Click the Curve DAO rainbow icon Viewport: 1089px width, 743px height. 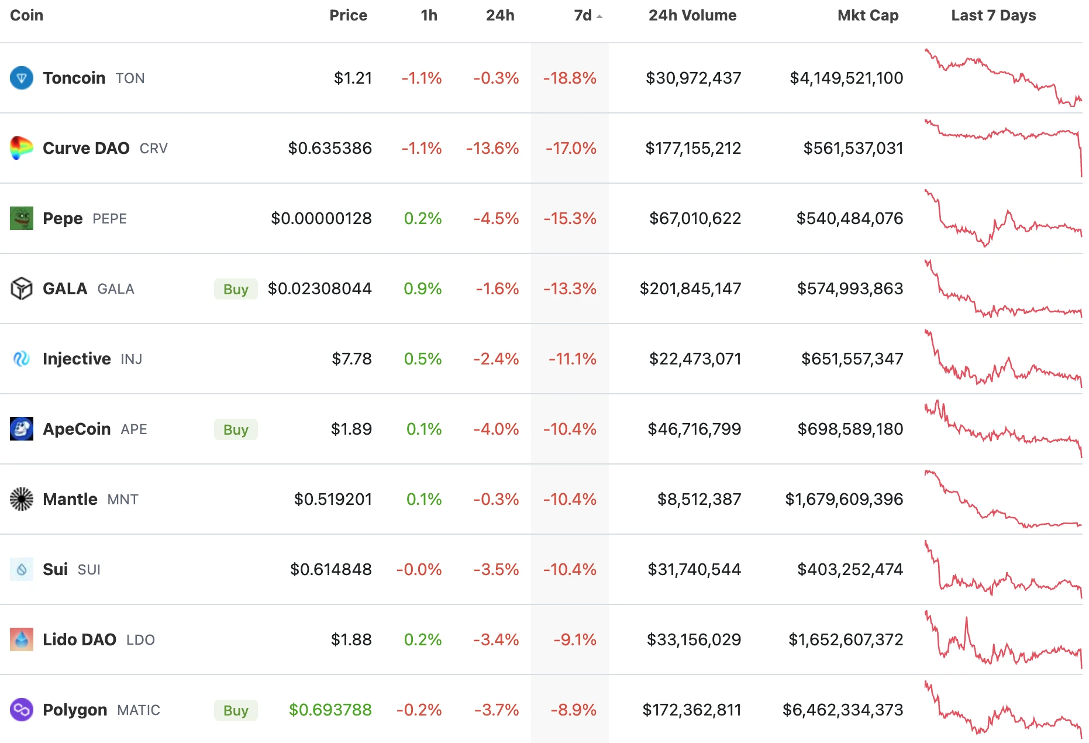tap(22, 148)
